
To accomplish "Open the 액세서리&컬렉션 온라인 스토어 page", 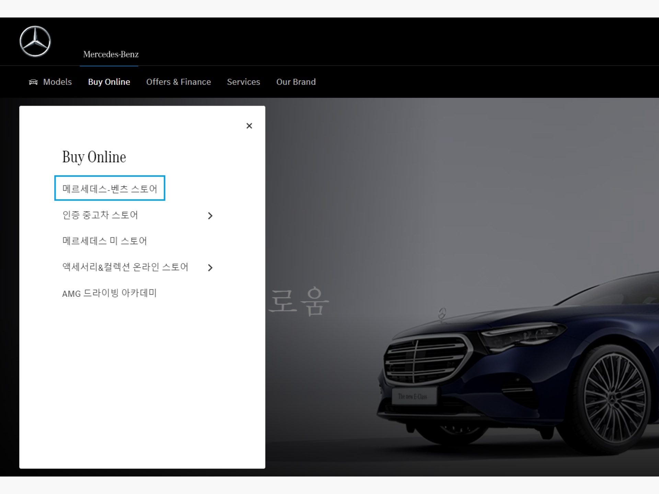I will tap(125, 267).
